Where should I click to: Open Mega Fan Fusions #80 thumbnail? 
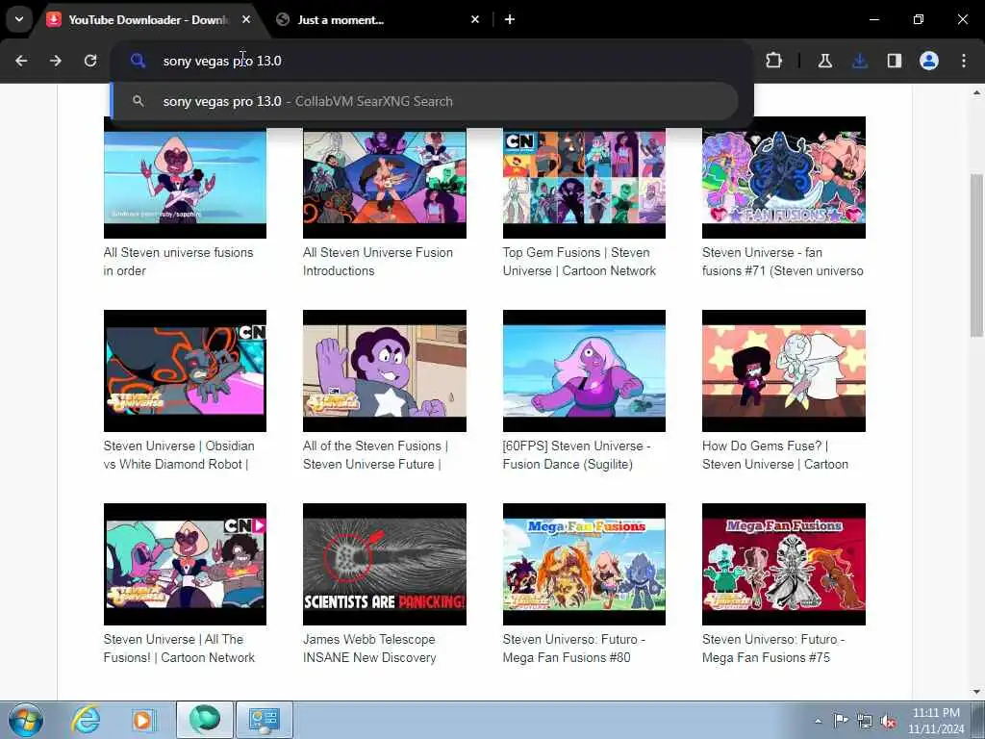(584, 564)
